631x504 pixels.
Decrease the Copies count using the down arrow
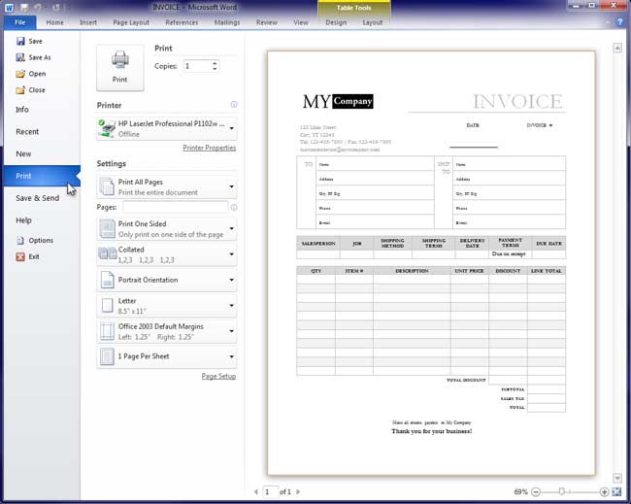point(215,69)
